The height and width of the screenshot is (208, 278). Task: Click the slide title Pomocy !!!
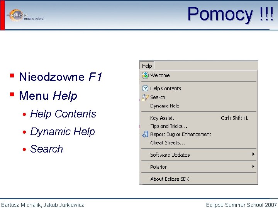tap(231, 14)
